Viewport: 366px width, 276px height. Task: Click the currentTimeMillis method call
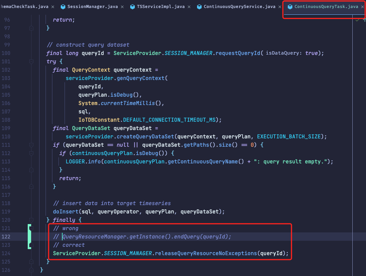(128, 103)
